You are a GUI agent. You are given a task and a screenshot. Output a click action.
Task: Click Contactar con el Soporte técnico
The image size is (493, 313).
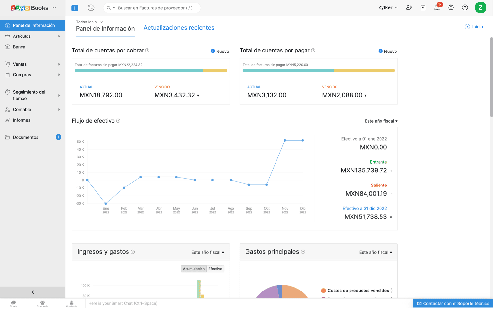coord(453,303)
